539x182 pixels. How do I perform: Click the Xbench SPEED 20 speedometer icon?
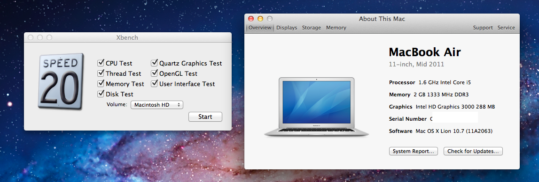pyautogui.click(x=61, y=81)
